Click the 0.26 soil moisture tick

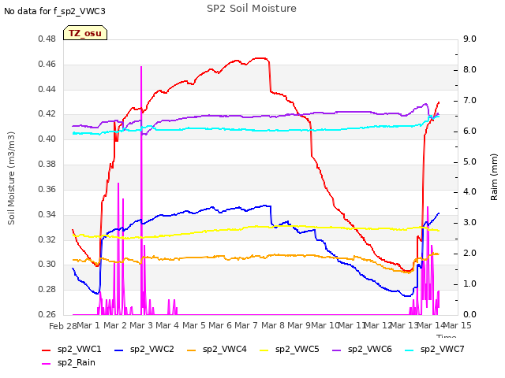(x=47, y=314)
